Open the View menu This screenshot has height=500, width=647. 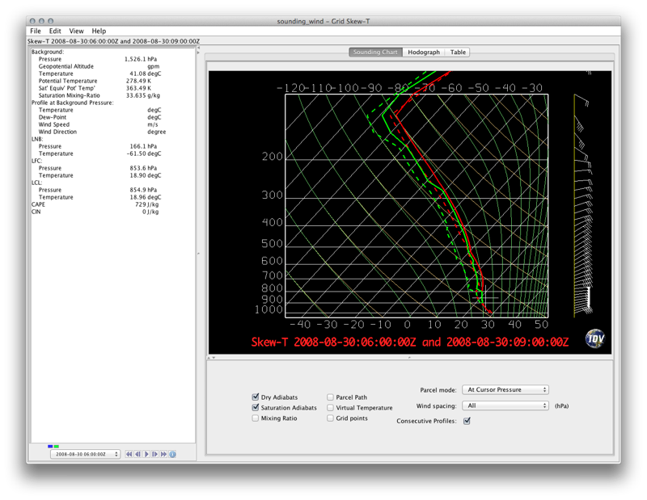coord(76,31)
